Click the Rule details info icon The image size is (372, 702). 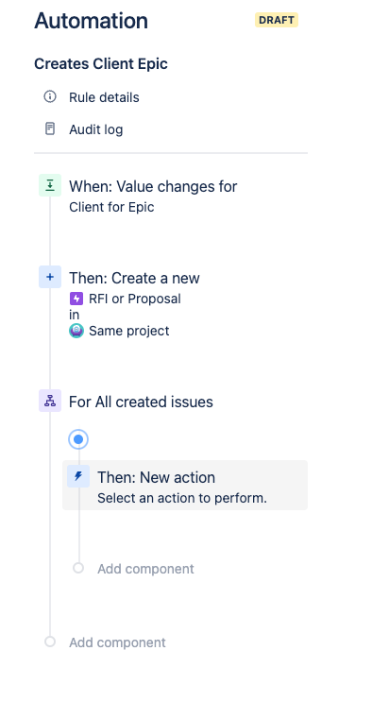pyautogui.click(x=50, y=96)
